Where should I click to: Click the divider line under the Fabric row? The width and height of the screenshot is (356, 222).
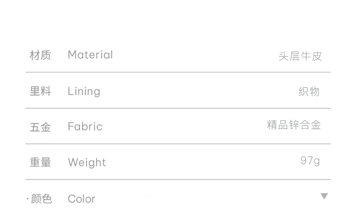pyautogui.click(x=178, y=144)
